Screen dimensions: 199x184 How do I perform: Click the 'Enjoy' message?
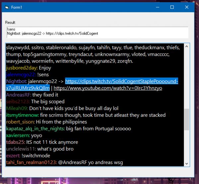pos(45,68)
